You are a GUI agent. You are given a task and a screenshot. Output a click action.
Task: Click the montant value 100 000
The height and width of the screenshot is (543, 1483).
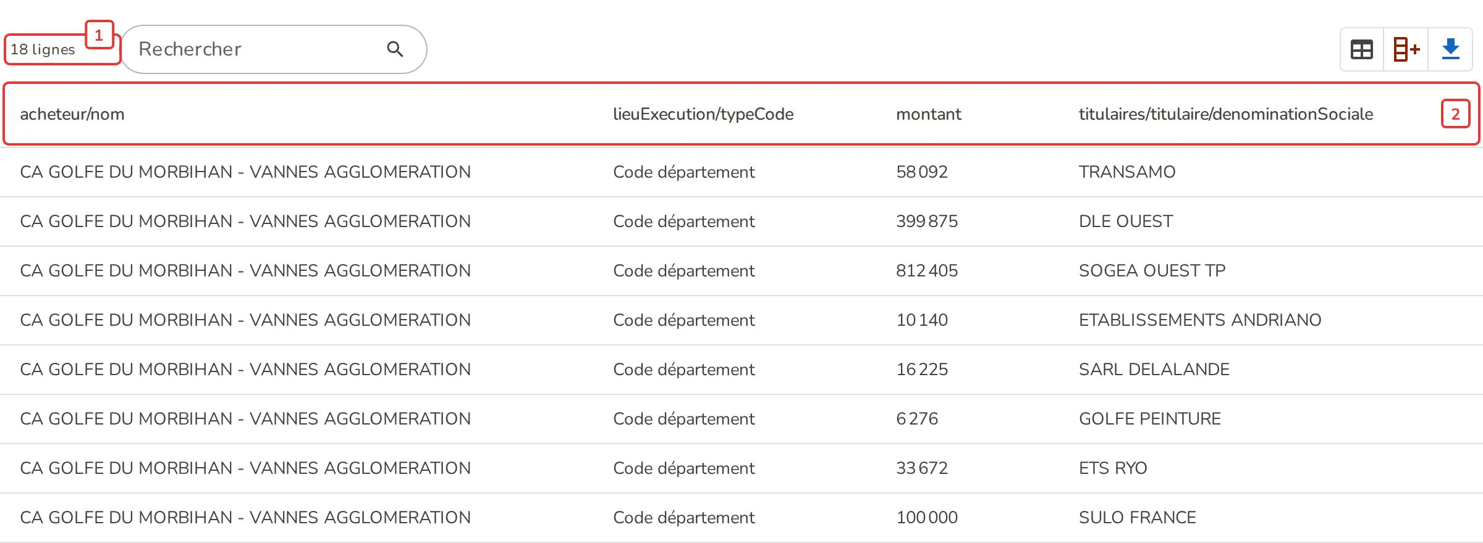[x=927, y=518]
